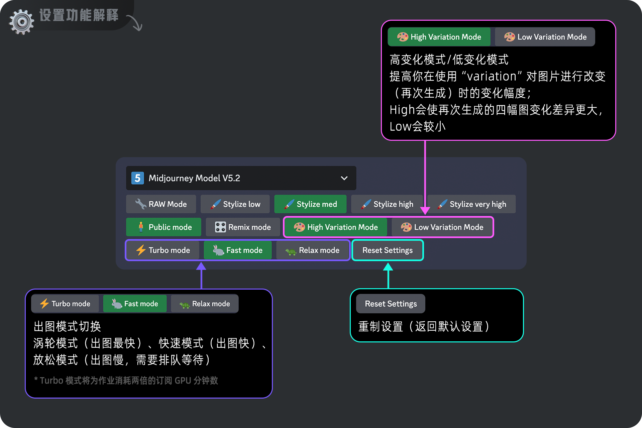The height and width of the screenshot is (428, 642).
Task: Click Relax mode in the purple explanation box
Action: [205, 304]
